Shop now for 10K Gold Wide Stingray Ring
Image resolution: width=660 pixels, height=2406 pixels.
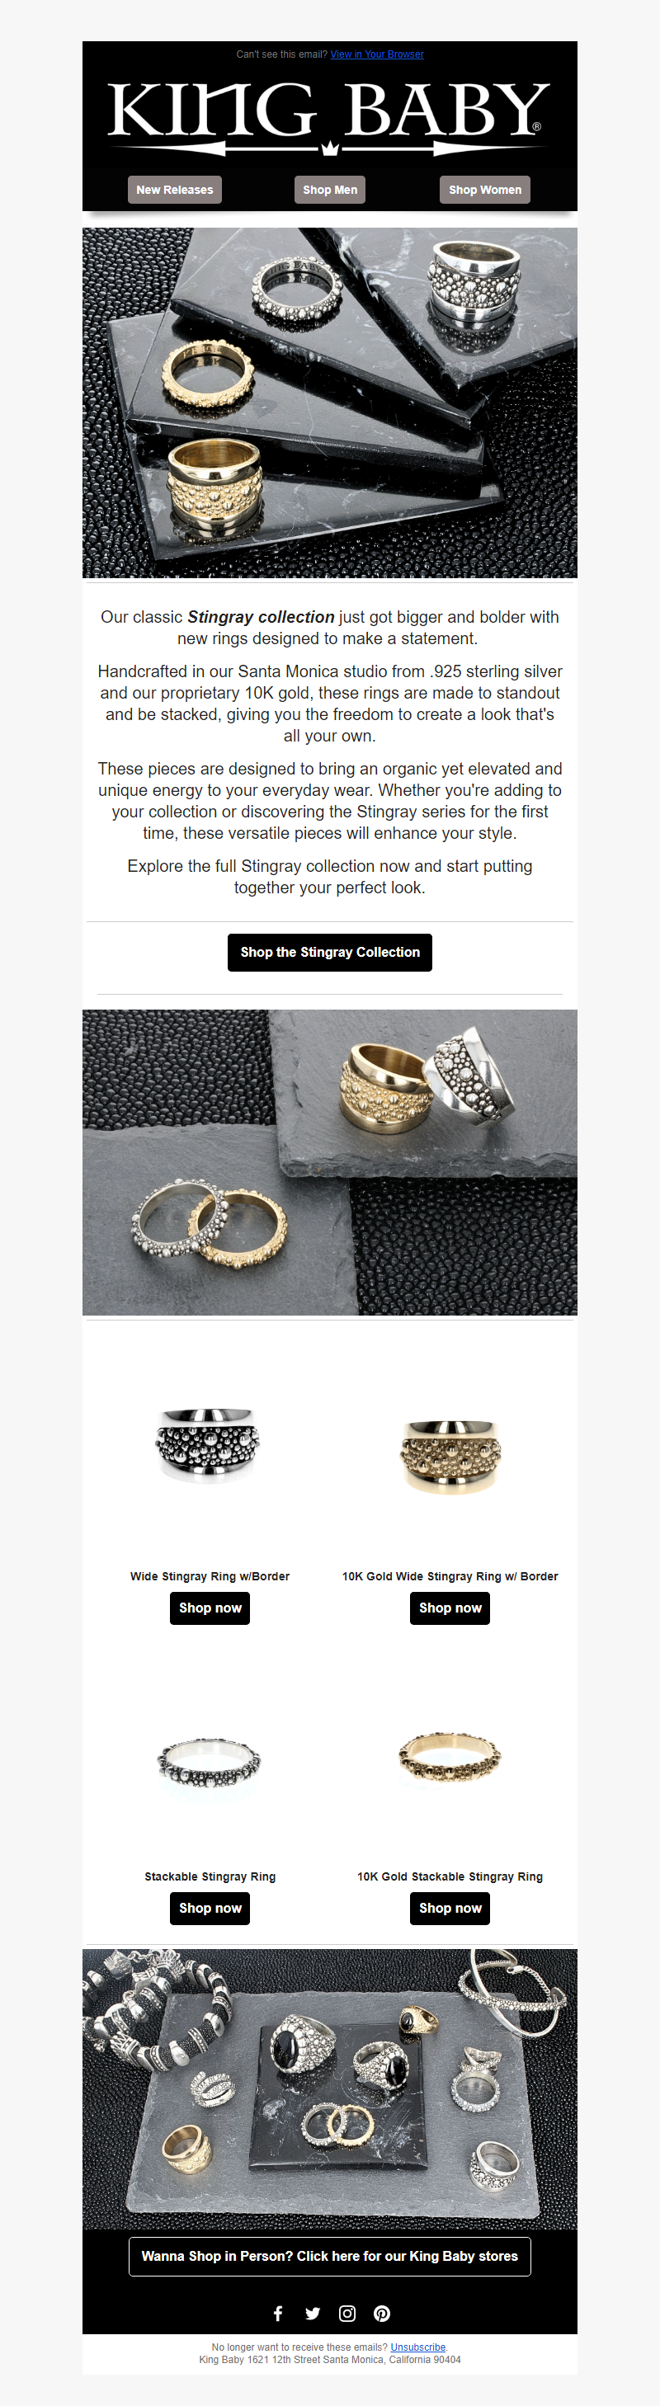450,1608
